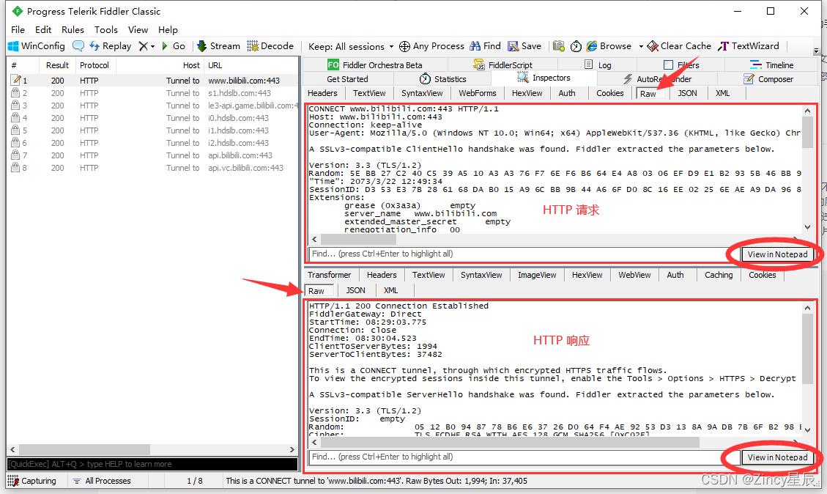Switch to FiddlerScript tab
The height and width of the screenshot is (494, 827).
pyautogui.click(x=503, y=65)
